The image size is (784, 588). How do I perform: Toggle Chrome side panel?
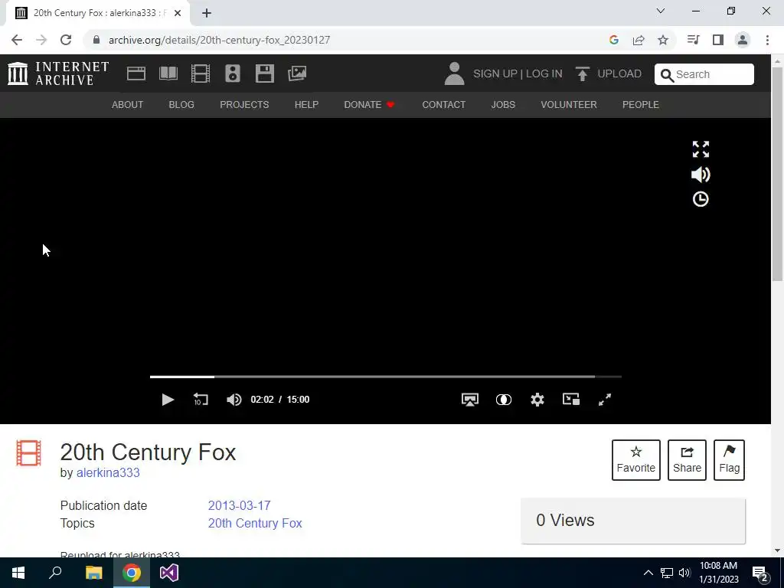(718, 40)
